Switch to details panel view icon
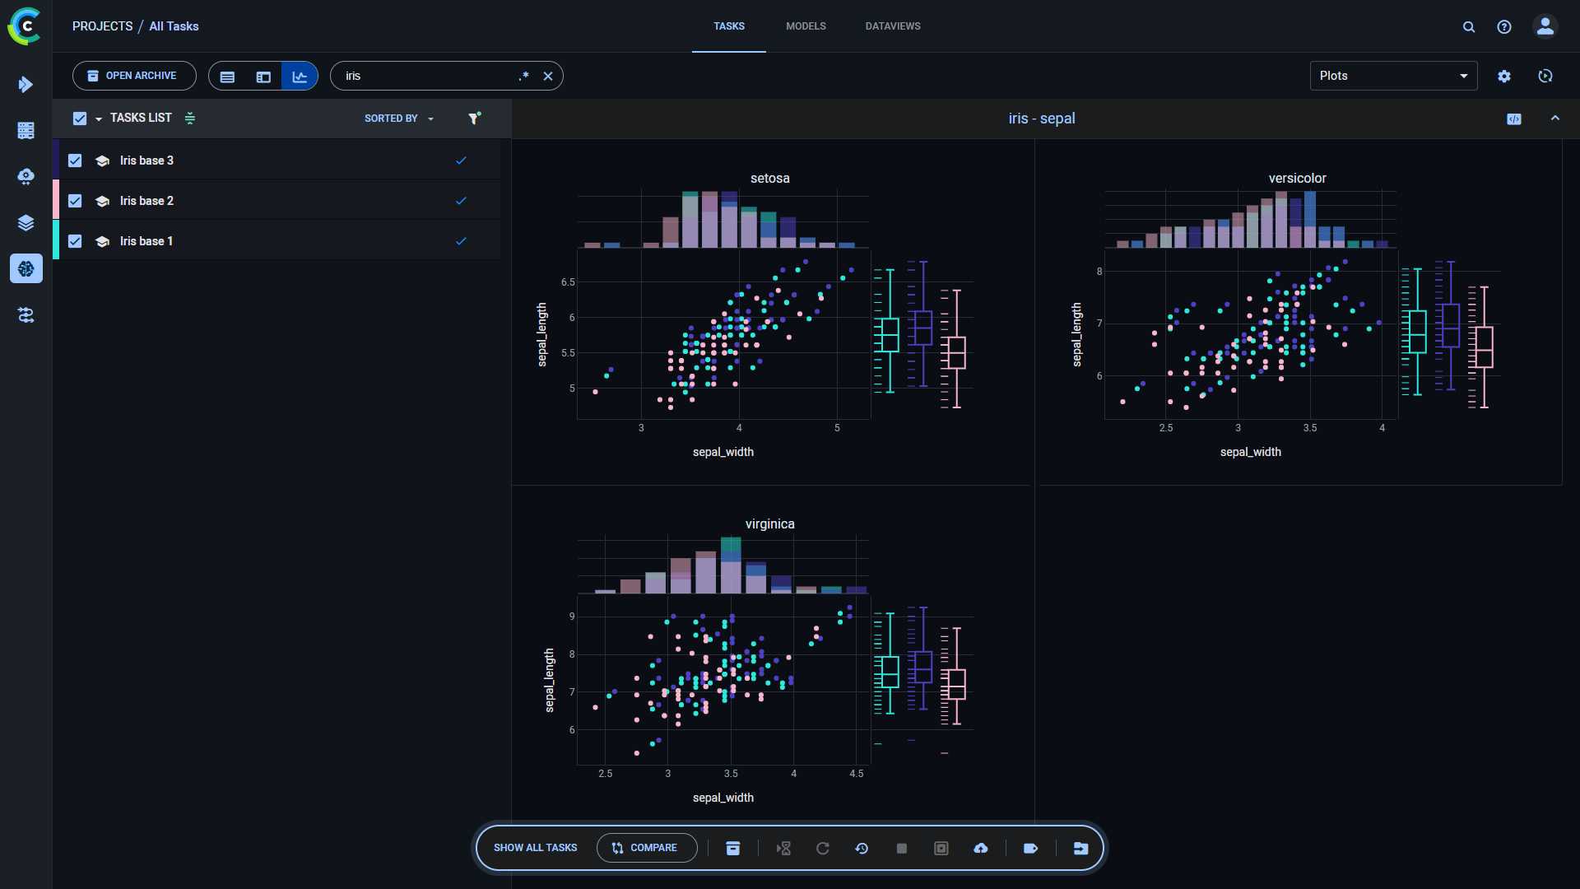This screenshot has width=1580, height=889. click(x=263, y=76)
